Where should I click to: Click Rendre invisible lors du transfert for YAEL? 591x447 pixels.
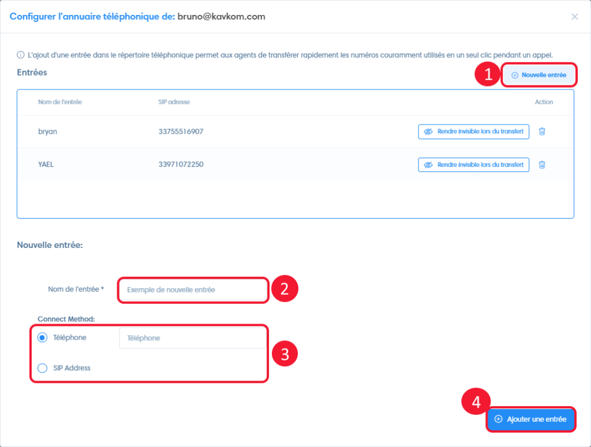tap(473, 164)
